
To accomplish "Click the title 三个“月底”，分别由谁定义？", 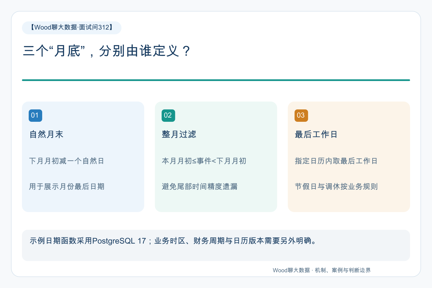I will pyautogui.click(x=107, y=51).
